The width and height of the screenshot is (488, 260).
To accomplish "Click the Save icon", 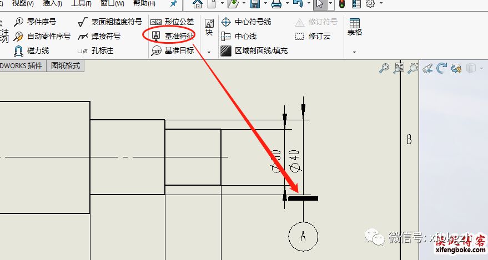I will pos(255,4).
